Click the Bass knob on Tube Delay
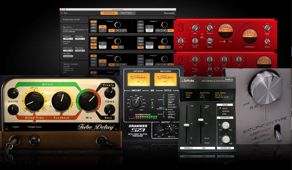This screenshot has height=170, width=292. click(x=109, y=110)
